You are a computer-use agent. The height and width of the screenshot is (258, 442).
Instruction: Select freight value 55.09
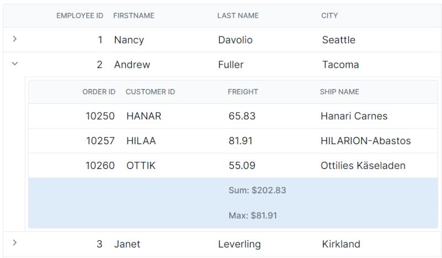(242, 166)
